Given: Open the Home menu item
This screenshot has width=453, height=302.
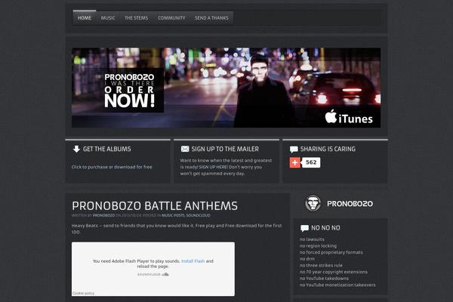Looking at the screenshot, I should coord(85,18).
